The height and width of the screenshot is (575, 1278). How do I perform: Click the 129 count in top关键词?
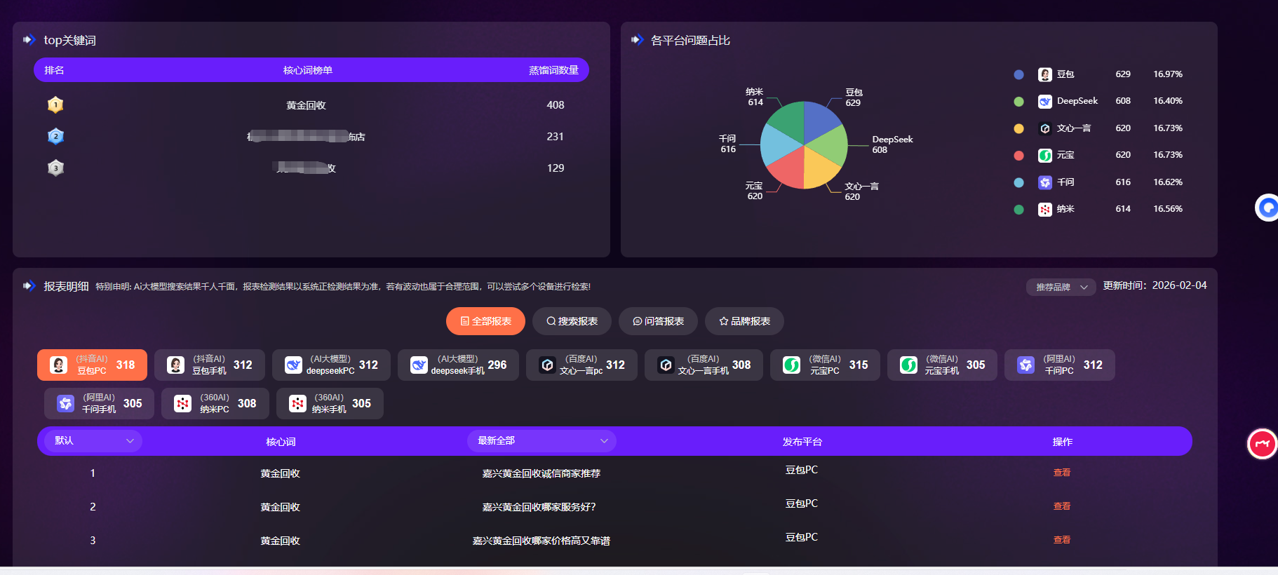click(556, 168)
